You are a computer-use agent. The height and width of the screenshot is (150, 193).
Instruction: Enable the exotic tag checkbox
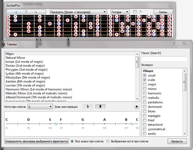(x=145, y=133)
